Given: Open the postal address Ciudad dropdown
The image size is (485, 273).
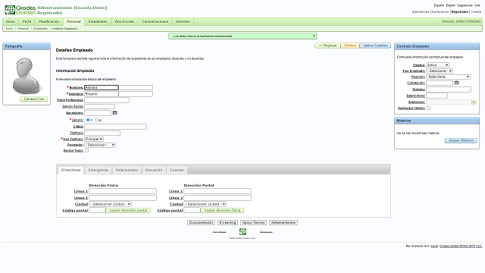Looking at the screenshot, I should click(205, 204).
